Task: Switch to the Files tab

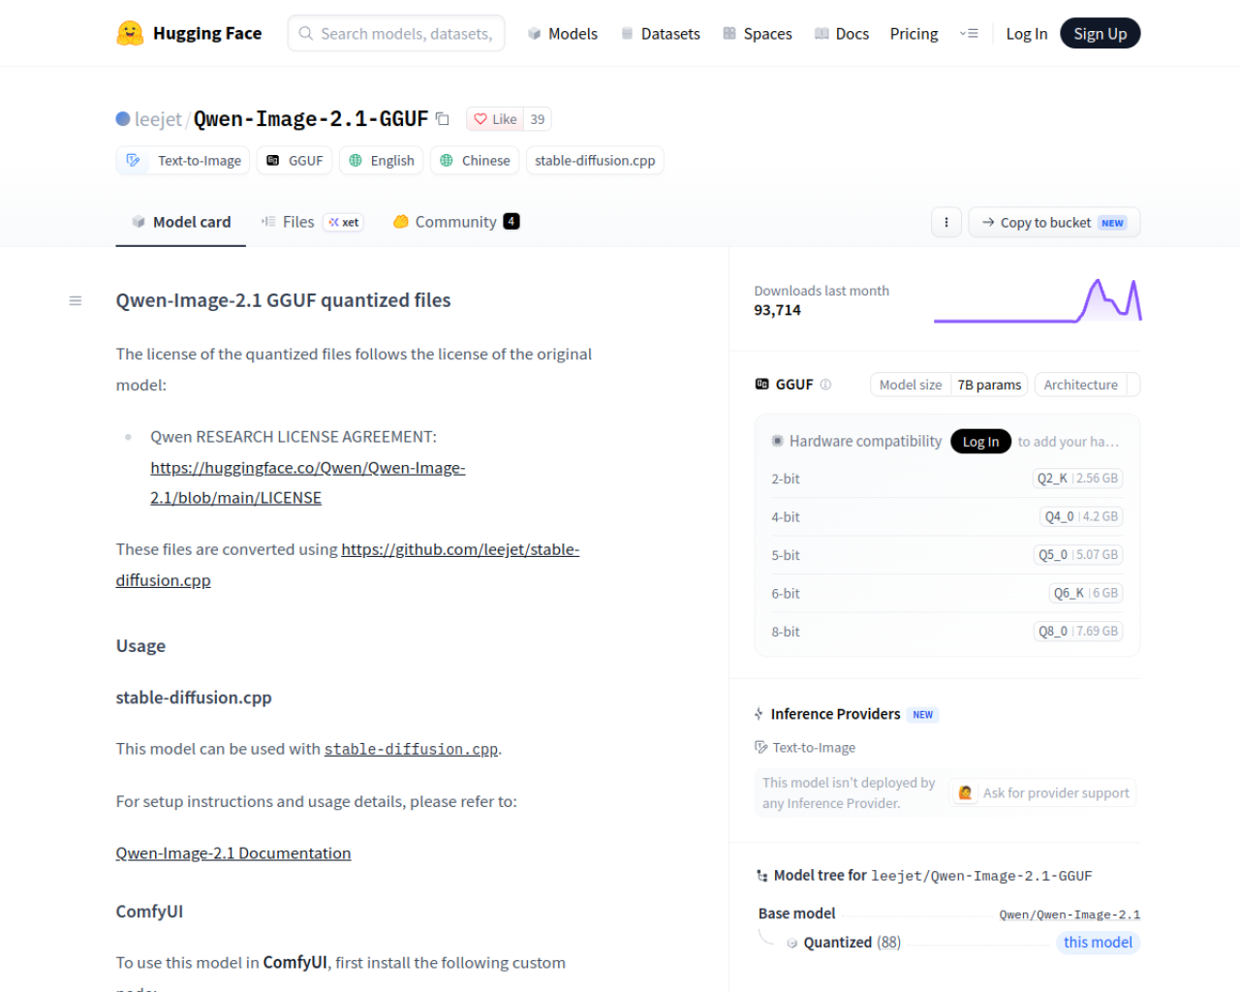Action: (312, 222)
